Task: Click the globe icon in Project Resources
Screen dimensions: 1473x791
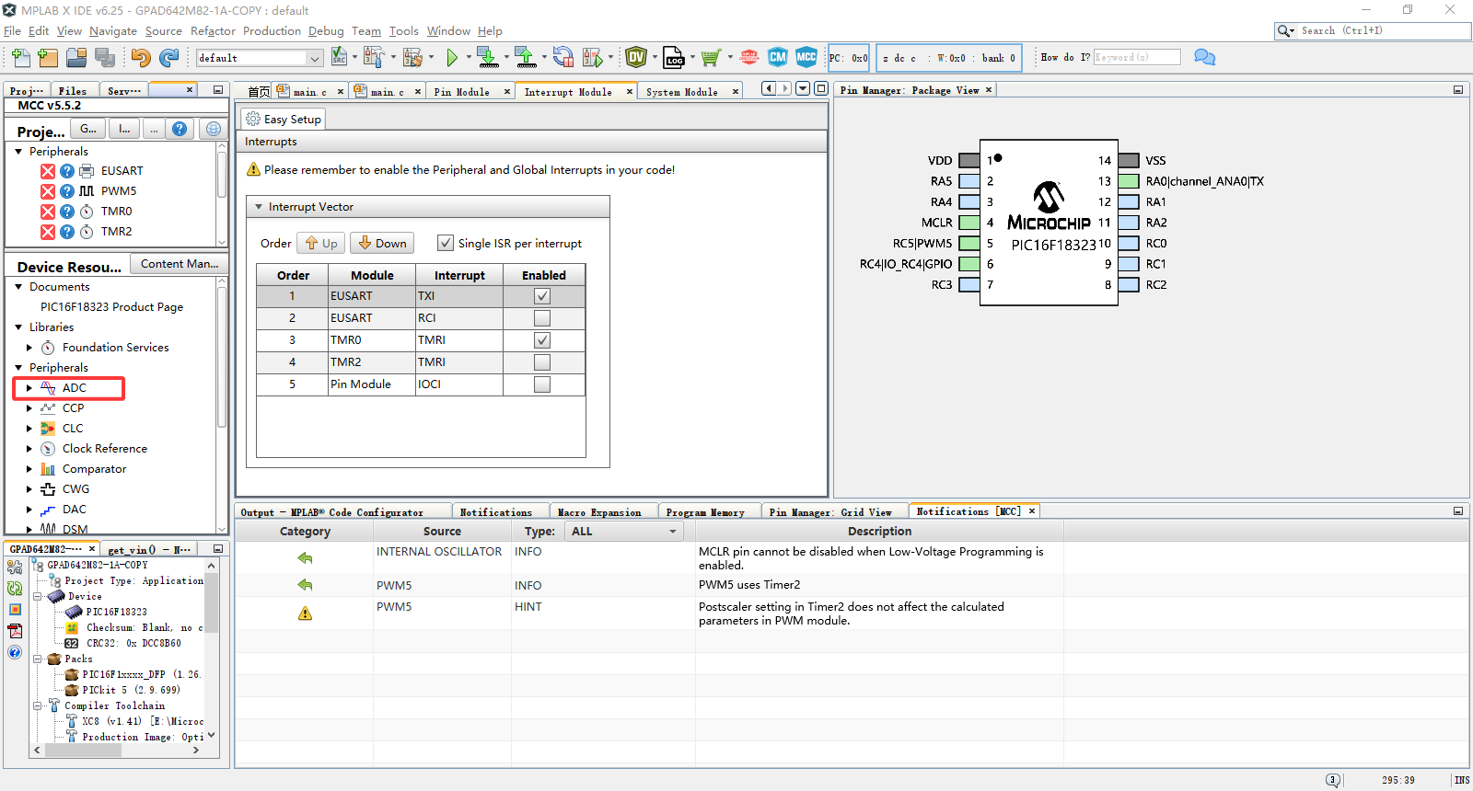Action: (x=214, y=129)
